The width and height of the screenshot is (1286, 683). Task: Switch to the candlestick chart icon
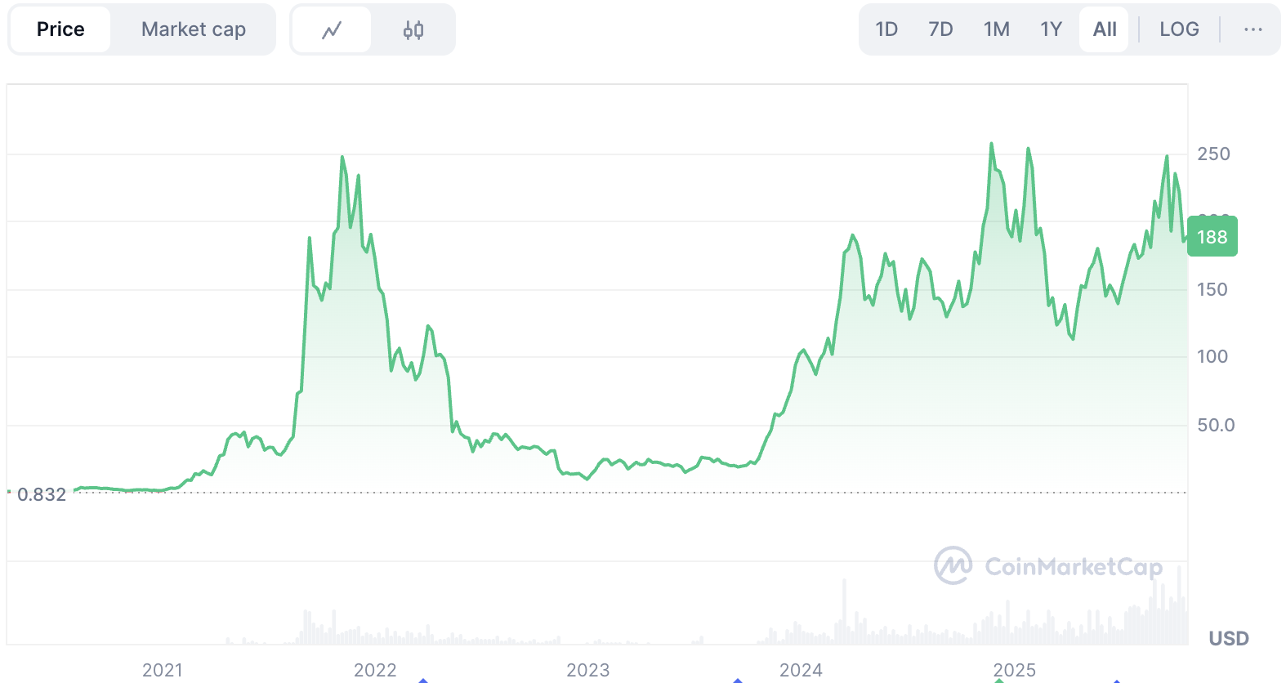(413, 30)
